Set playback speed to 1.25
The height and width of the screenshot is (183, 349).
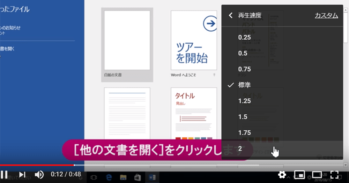282,101
